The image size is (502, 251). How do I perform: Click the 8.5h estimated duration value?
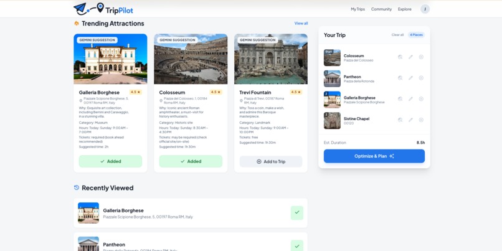[x=420, y=143]
